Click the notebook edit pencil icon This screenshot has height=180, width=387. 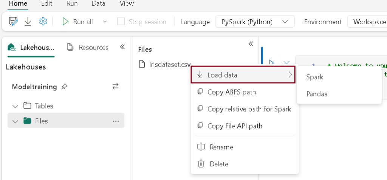pos(14,22)
